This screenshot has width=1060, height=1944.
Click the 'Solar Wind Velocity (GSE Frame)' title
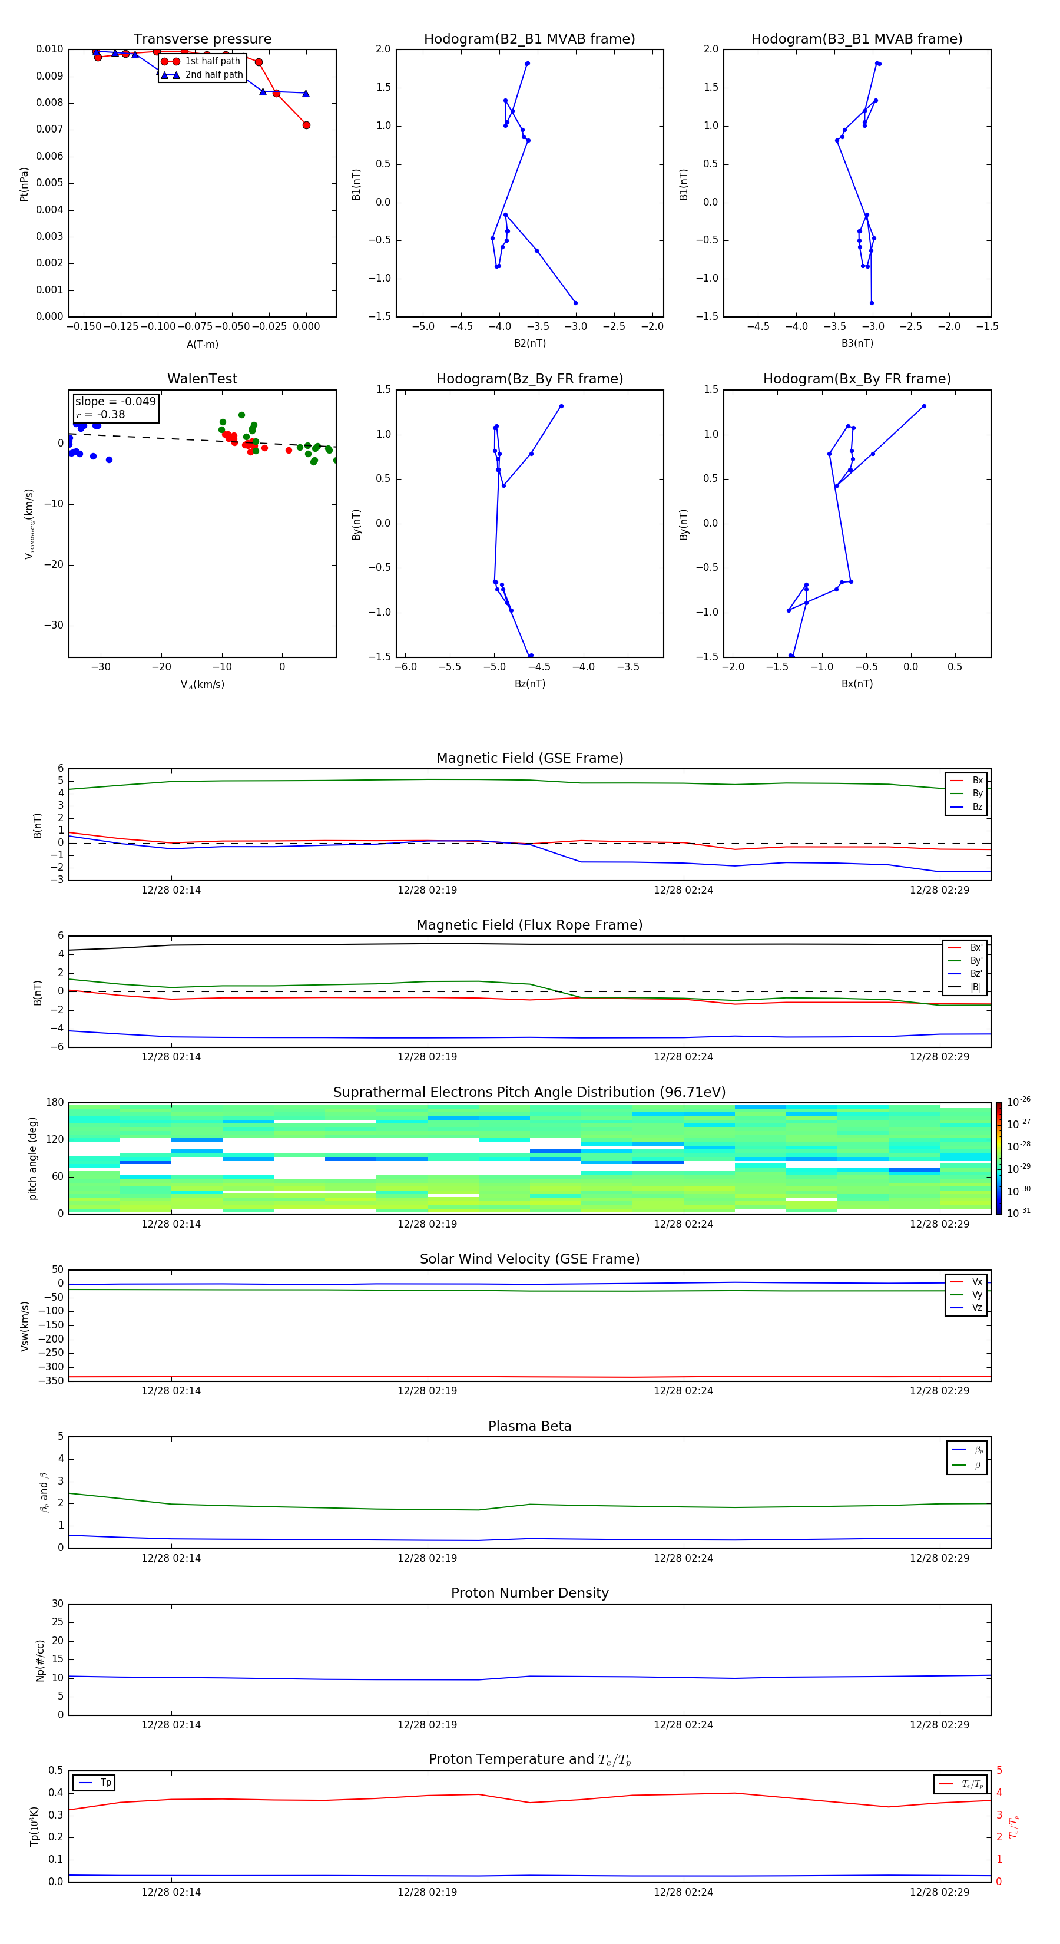(x=529, y=1259)
